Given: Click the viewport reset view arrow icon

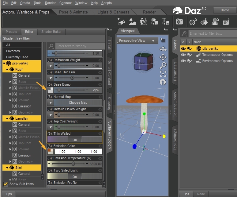Looking at the screenshot, I should click(163, 82).
